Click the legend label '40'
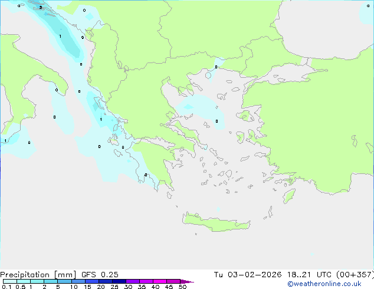 (155, 287)
